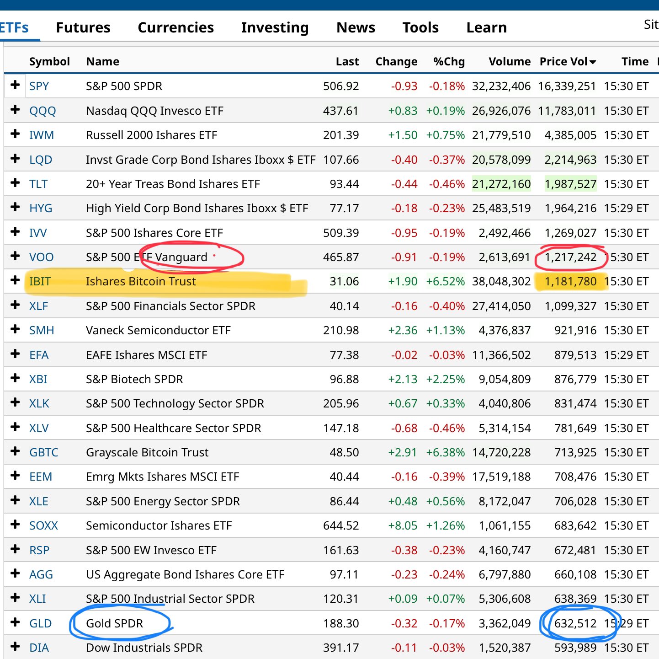This screenshot has width=659, height=659.
Task: Sort table by Last column
Action: pos(347,61)
